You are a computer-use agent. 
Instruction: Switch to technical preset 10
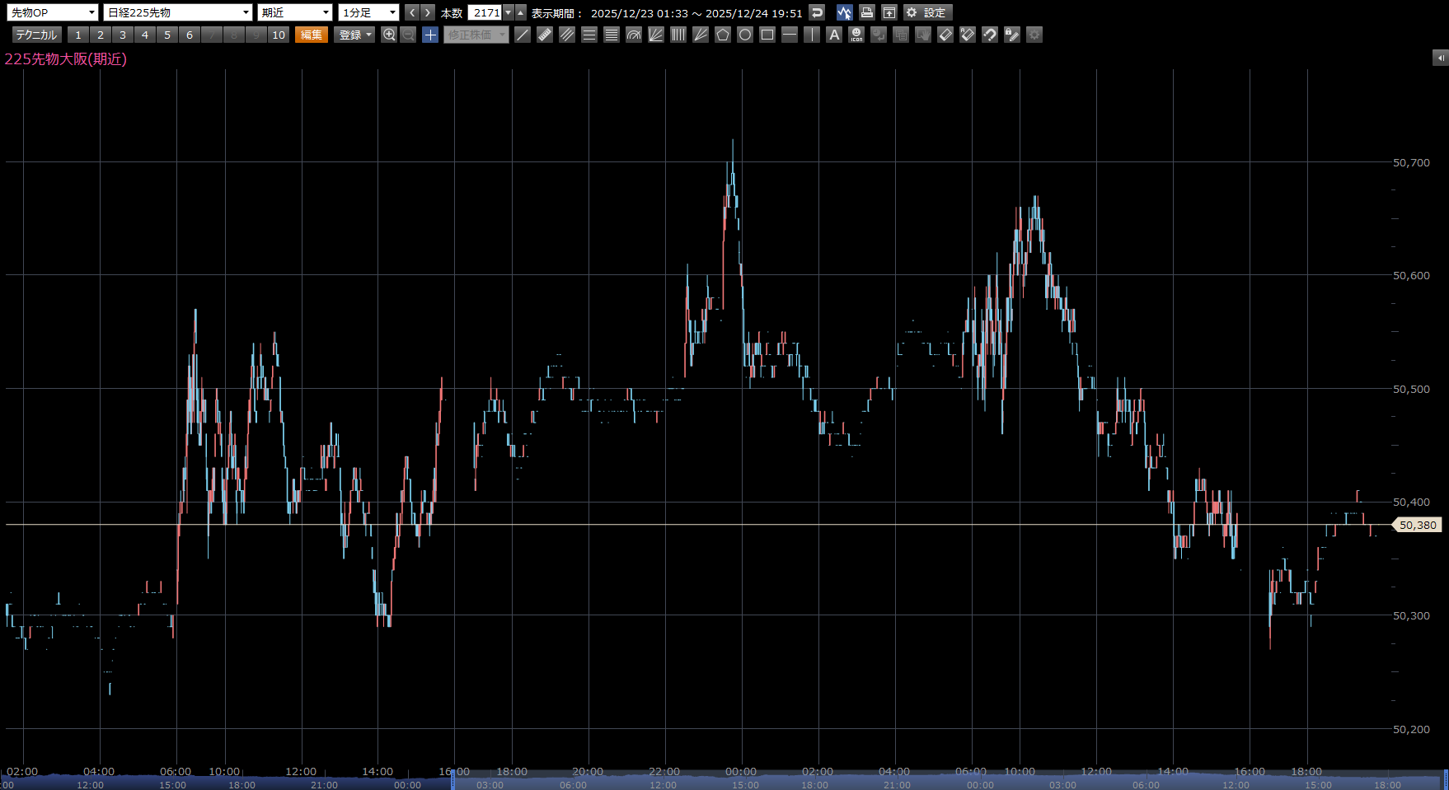coord(279,35)
